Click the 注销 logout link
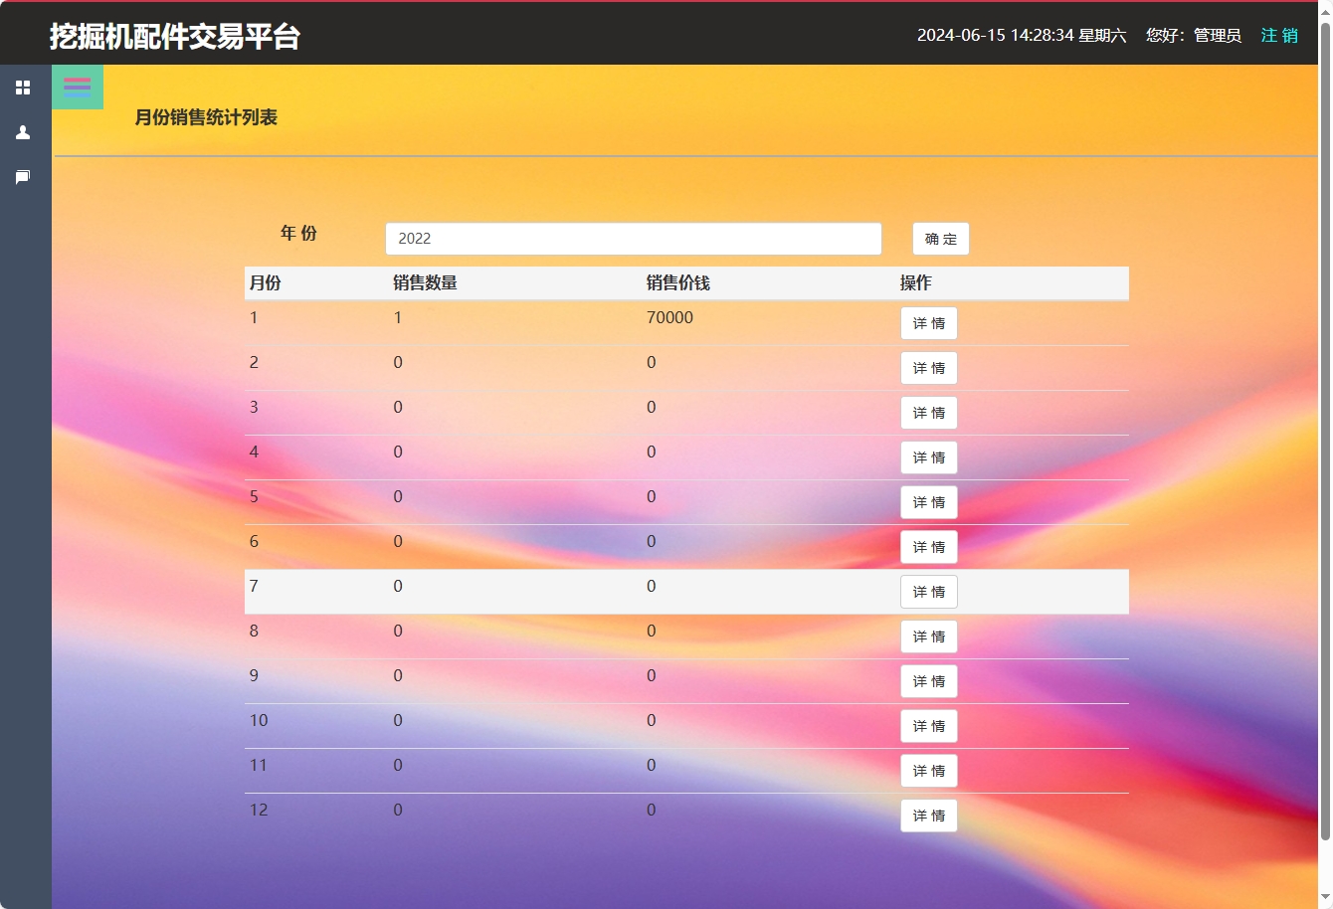The height and width of the screenshot is (909, 1333). coord(1278,35)
